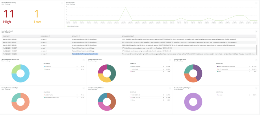Toggle AWS_API_CALL legend entry
Image resolution: width=260 pixels, height=115 pixels.
(x=48, y=95)
